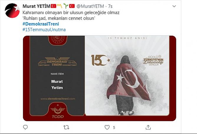Click the 15 Temmuz crescent star logo
This screenshot has width=197, height=134.
tap(101, 60)
